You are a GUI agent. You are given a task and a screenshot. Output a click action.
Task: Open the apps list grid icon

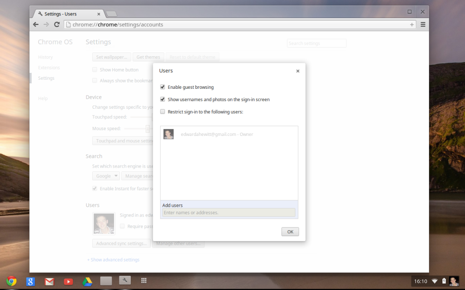pos(143,281)
